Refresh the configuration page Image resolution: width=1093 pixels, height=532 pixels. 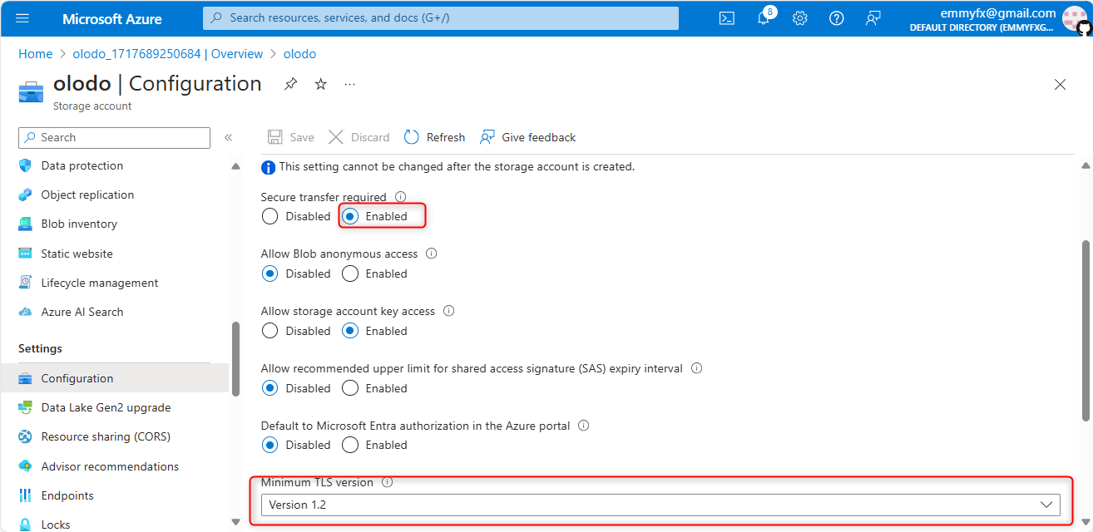(x=434, y=137)
